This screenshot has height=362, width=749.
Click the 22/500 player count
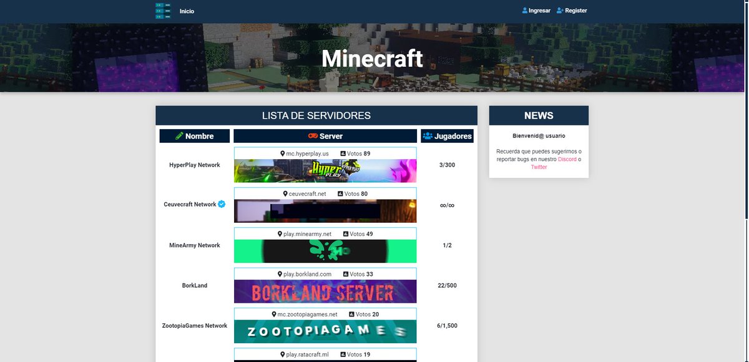tap(448, 285)
